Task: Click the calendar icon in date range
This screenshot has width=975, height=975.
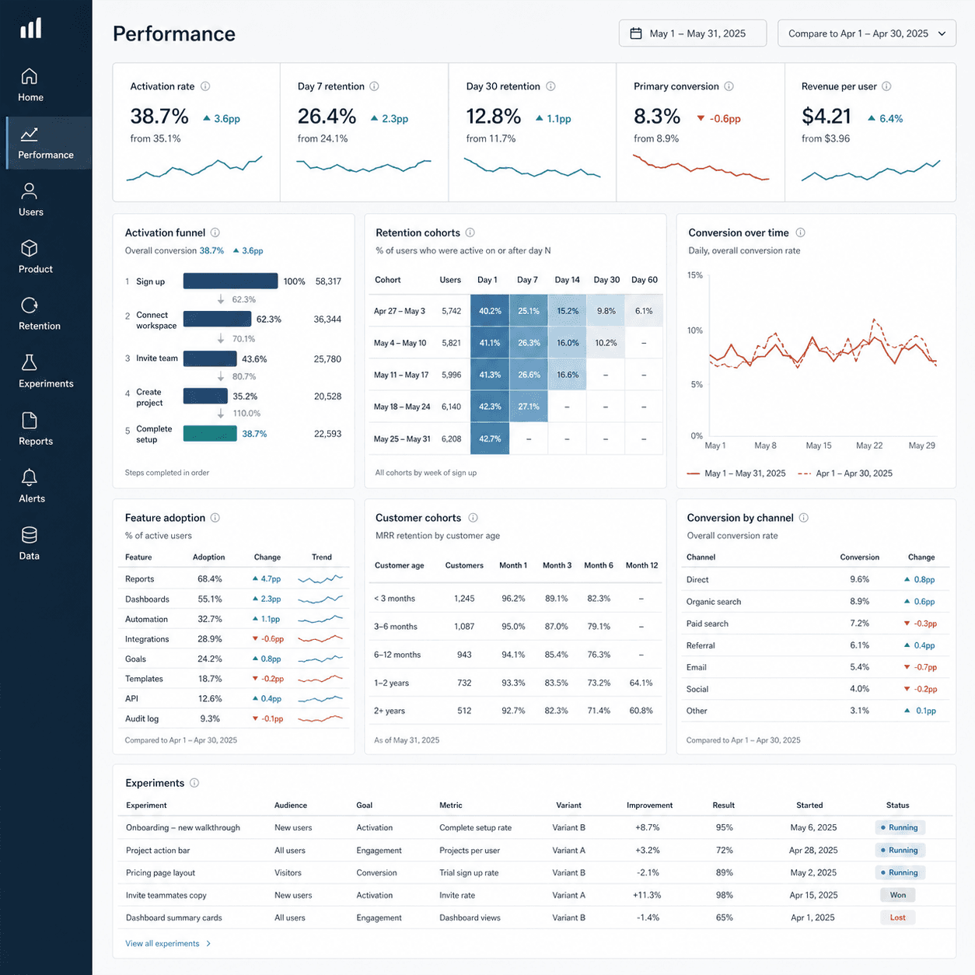Action: 636,33
